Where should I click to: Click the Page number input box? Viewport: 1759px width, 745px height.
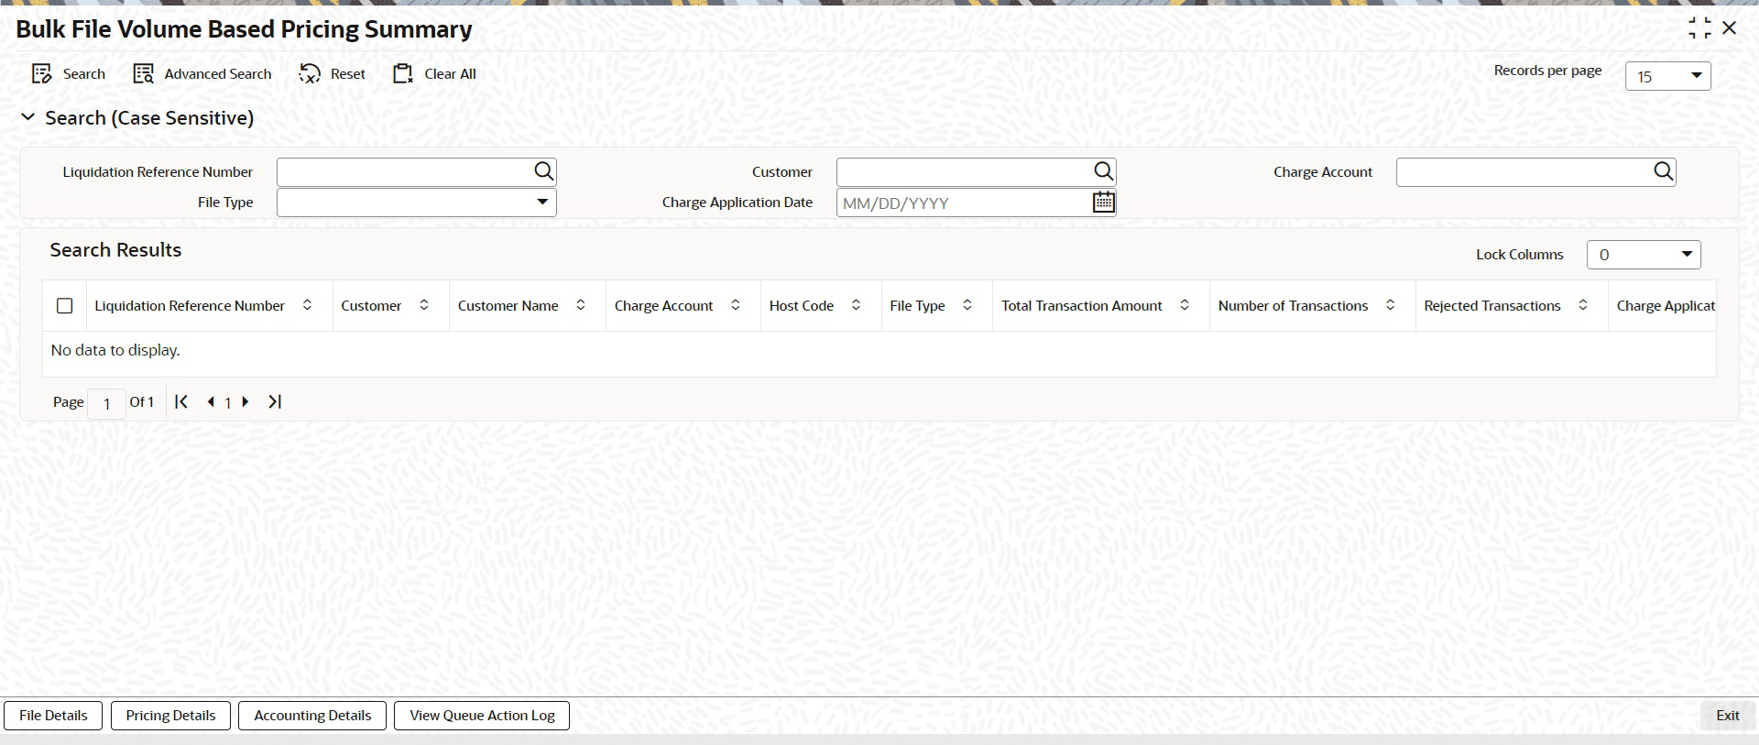click(106, 403)
